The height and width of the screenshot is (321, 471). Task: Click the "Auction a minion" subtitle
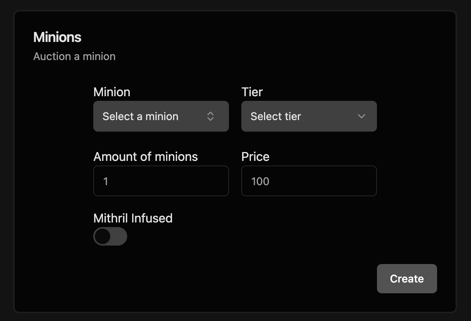[x=74, y=56]
